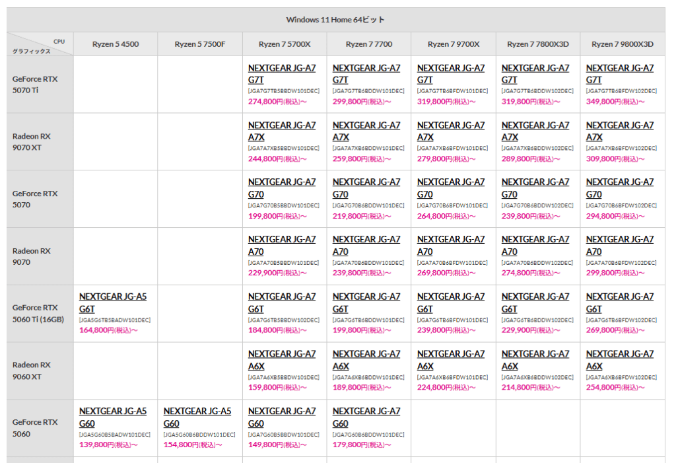Open the JG-A7G7T model priced 349,800円
Screen dimensions: 676x463
[619, 74]
